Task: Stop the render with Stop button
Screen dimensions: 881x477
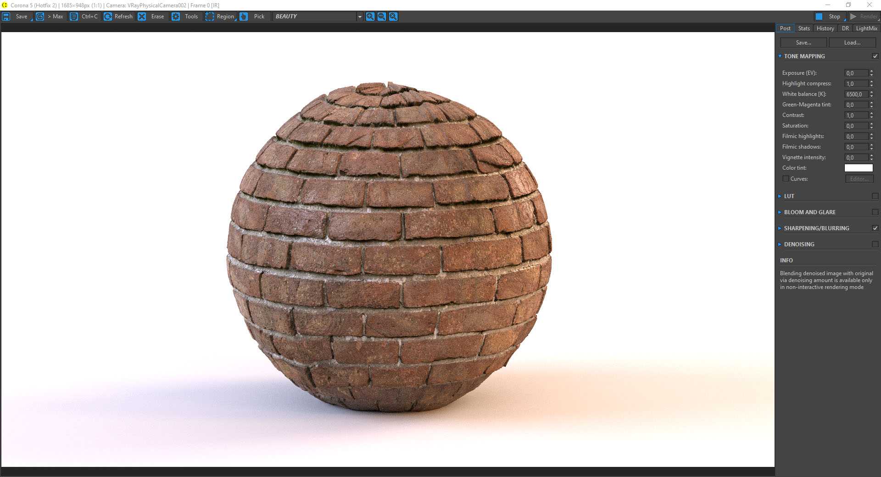Action: click(x=830, y=17)
